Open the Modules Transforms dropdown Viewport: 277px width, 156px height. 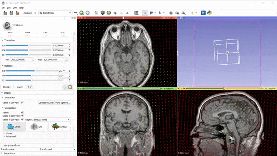(x=55, y=13)
